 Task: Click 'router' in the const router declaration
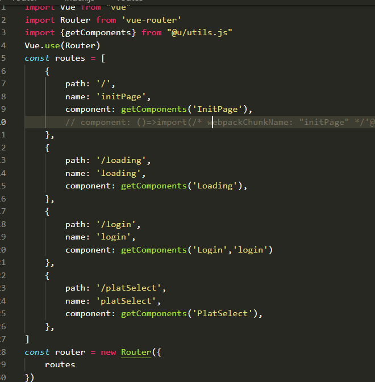pyautogui.click(x=70, y=352)
